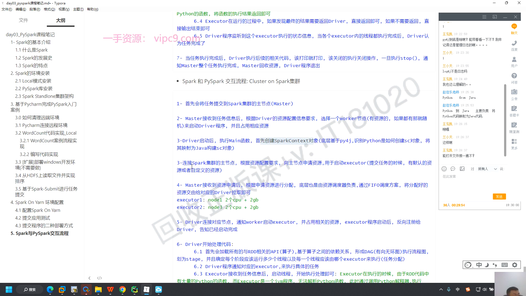Open the chat window hamburger menu

point(484,17)
